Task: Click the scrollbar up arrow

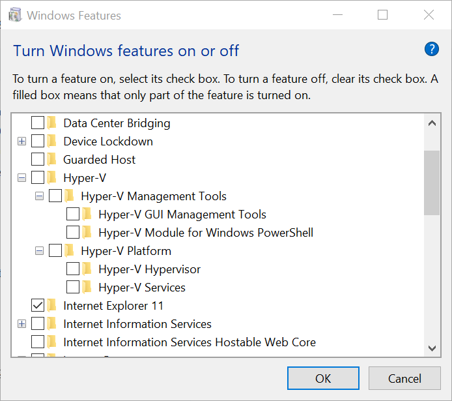Action: click(432, 123)
